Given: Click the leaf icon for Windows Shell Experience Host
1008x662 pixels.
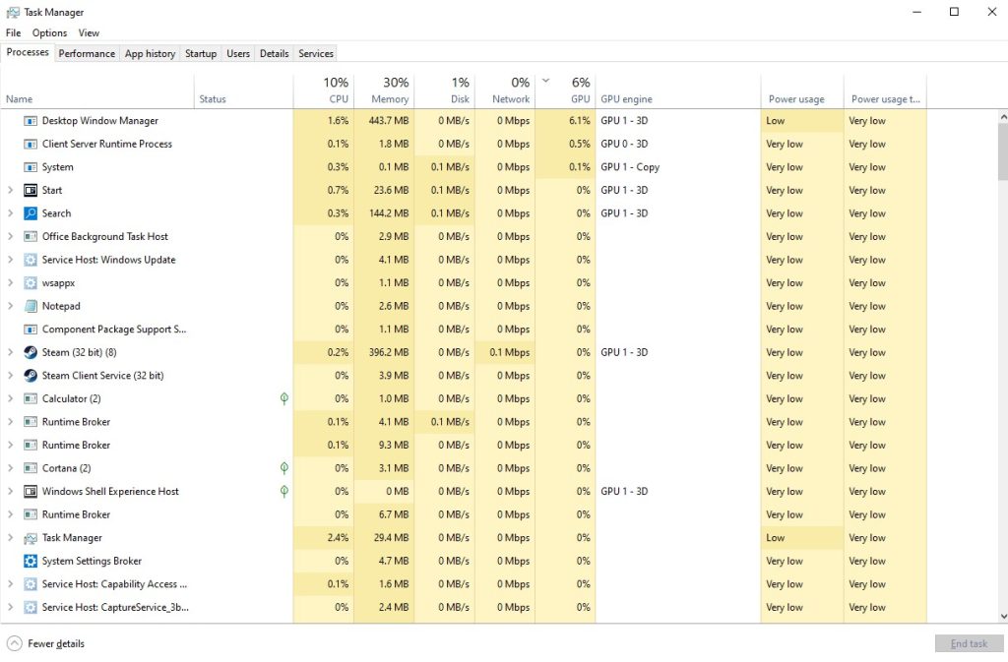Looking at the screenshot, I should (284, 491).
